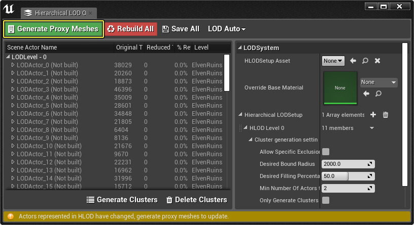Click the Level column header
The height and width of the screenshot is (225, 414).
coord(211,48)
